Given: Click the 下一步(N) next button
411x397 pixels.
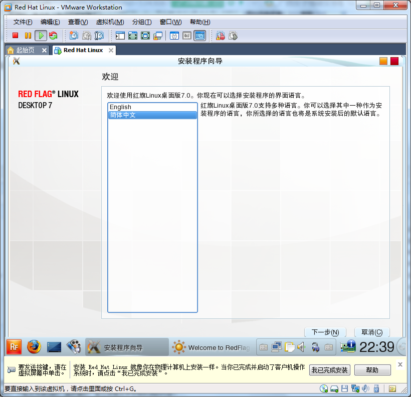Looking at the screenshot, I should (325, 332).
